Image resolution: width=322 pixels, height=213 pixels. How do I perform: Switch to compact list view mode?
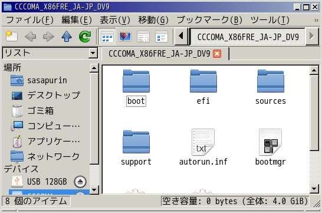[x=143, y=37]
